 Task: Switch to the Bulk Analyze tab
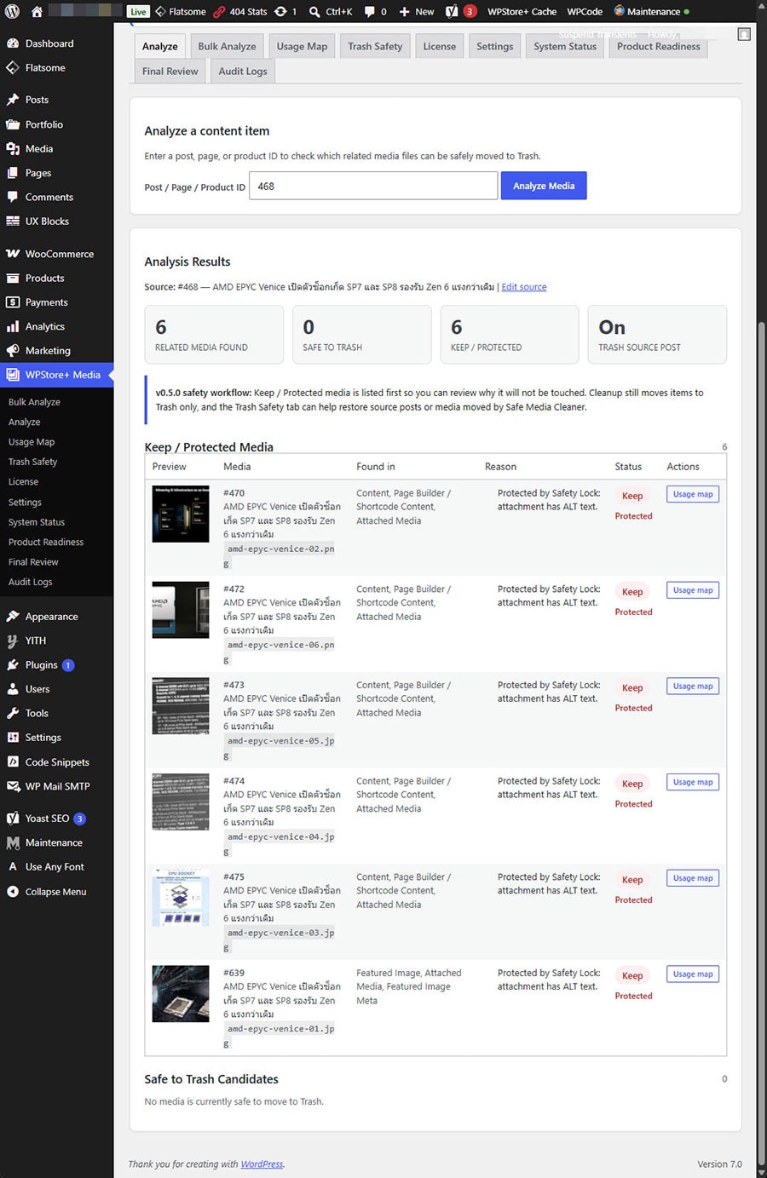(227, 46)
